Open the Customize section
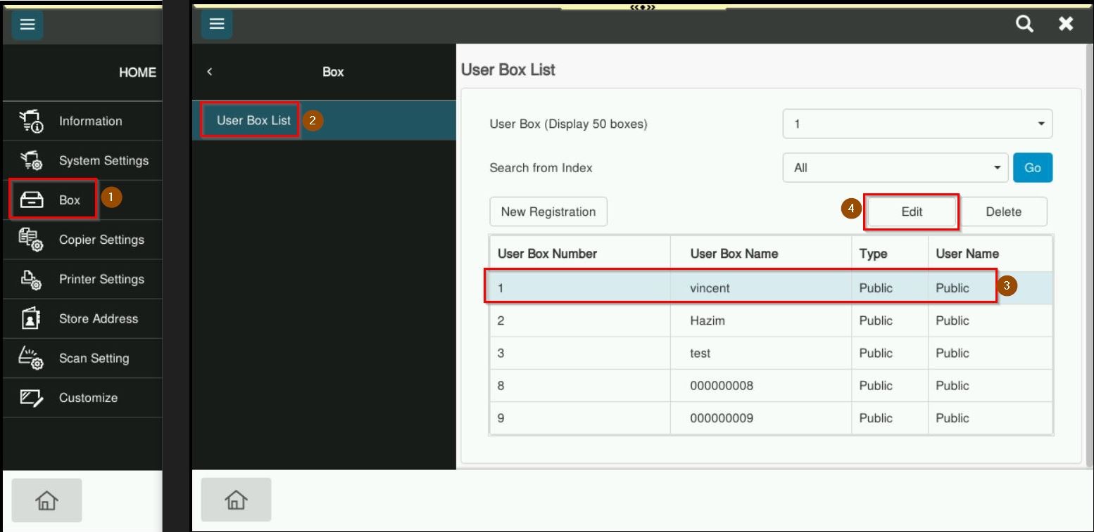Viewport: 1094px width, 532px height. coord(87,398)
